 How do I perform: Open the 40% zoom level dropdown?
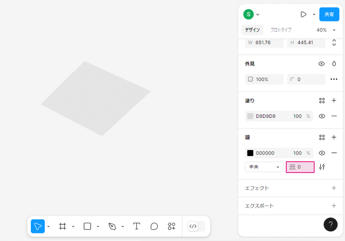[326, 30]
